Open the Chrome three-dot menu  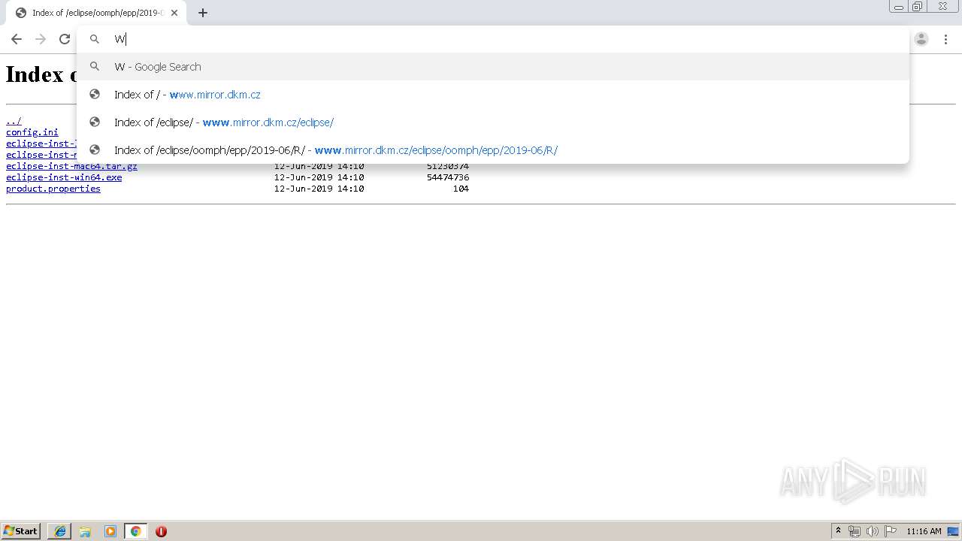[945, 39]
